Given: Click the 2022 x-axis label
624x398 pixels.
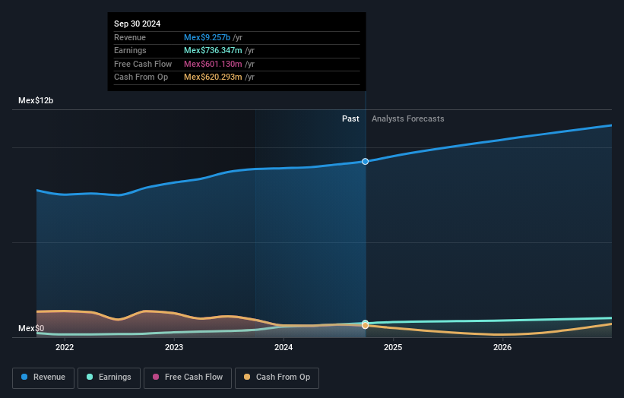Looking at the screenshot, I should click(65, 348).
